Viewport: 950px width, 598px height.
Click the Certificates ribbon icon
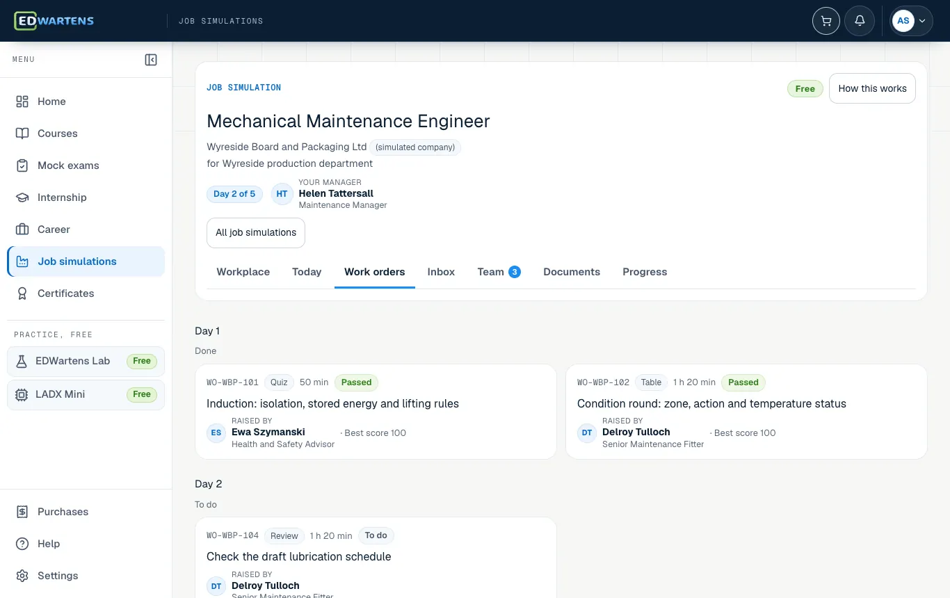[x=22, y=293]
